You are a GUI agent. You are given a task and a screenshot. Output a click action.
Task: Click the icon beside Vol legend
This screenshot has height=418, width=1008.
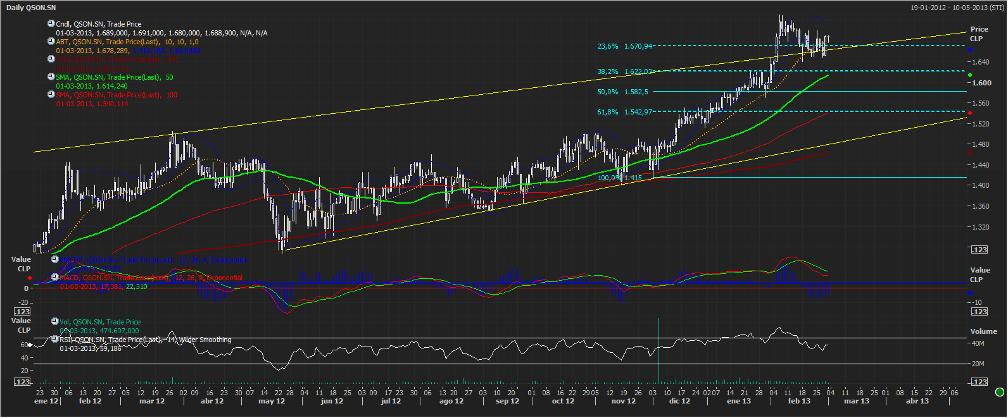pos(55,321)
